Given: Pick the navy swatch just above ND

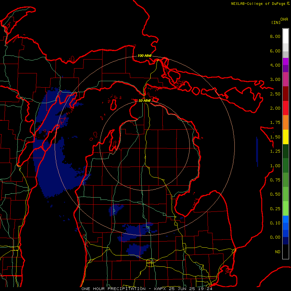Looking at the screenshot, I should point(286,241).
